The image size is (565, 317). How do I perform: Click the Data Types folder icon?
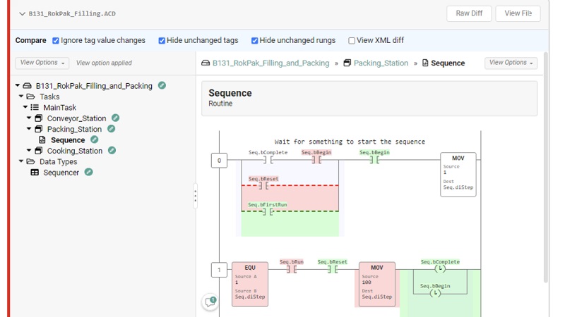coord(30,161)
